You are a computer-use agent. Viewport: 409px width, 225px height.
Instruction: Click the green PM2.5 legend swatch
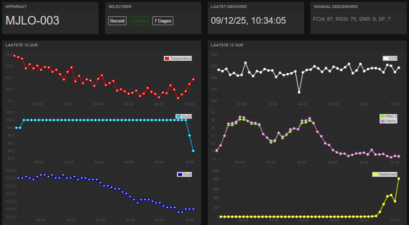tap(383, 116)
